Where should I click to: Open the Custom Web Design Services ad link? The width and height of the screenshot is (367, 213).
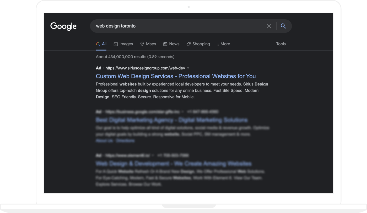(x=176, y=76)
